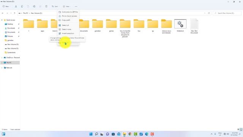Go back using the back arrow
243x137 pixels.
pos(3,13)
